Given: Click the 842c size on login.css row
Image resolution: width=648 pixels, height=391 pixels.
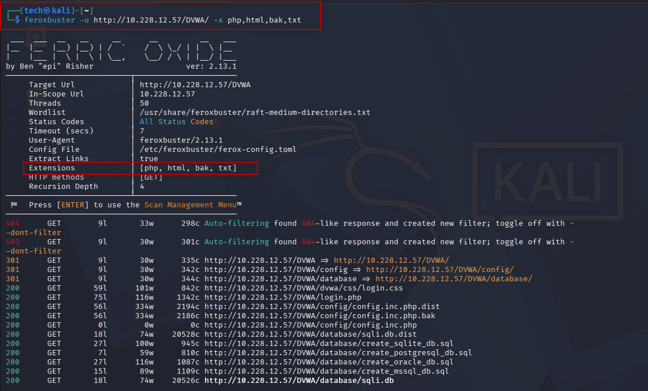Looking at the screenshot, I should (191, 288).
